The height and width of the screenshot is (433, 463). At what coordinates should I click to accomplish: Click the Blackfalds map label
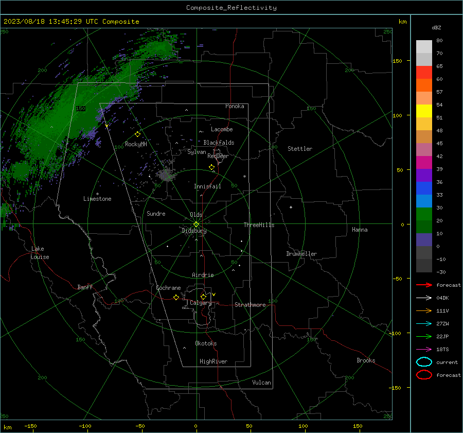tap(219, 143)
